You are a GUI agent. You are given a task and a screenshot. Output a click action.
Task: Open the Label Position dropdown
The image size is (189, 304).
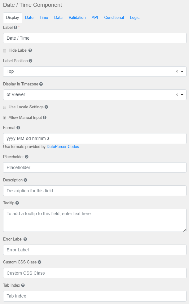click(182, 72)
